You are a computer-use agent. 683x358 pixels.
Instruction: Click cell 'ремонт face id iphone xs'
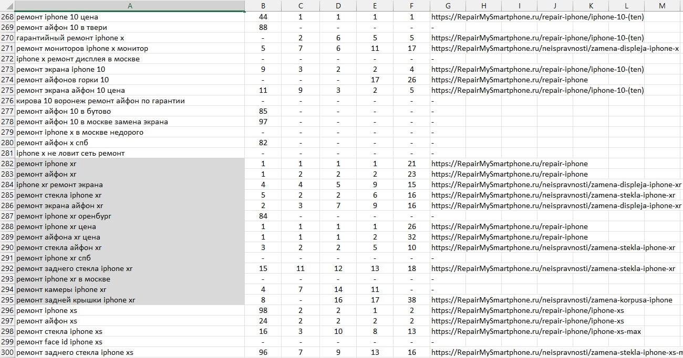[x=130, y=342]
